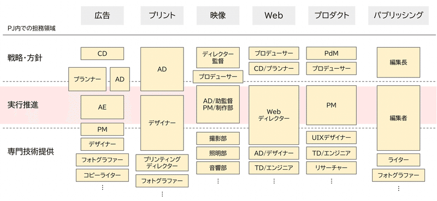Select the プロデューサー box under Web
Screen dimensions: 437x201
click(x=274, y=53)
